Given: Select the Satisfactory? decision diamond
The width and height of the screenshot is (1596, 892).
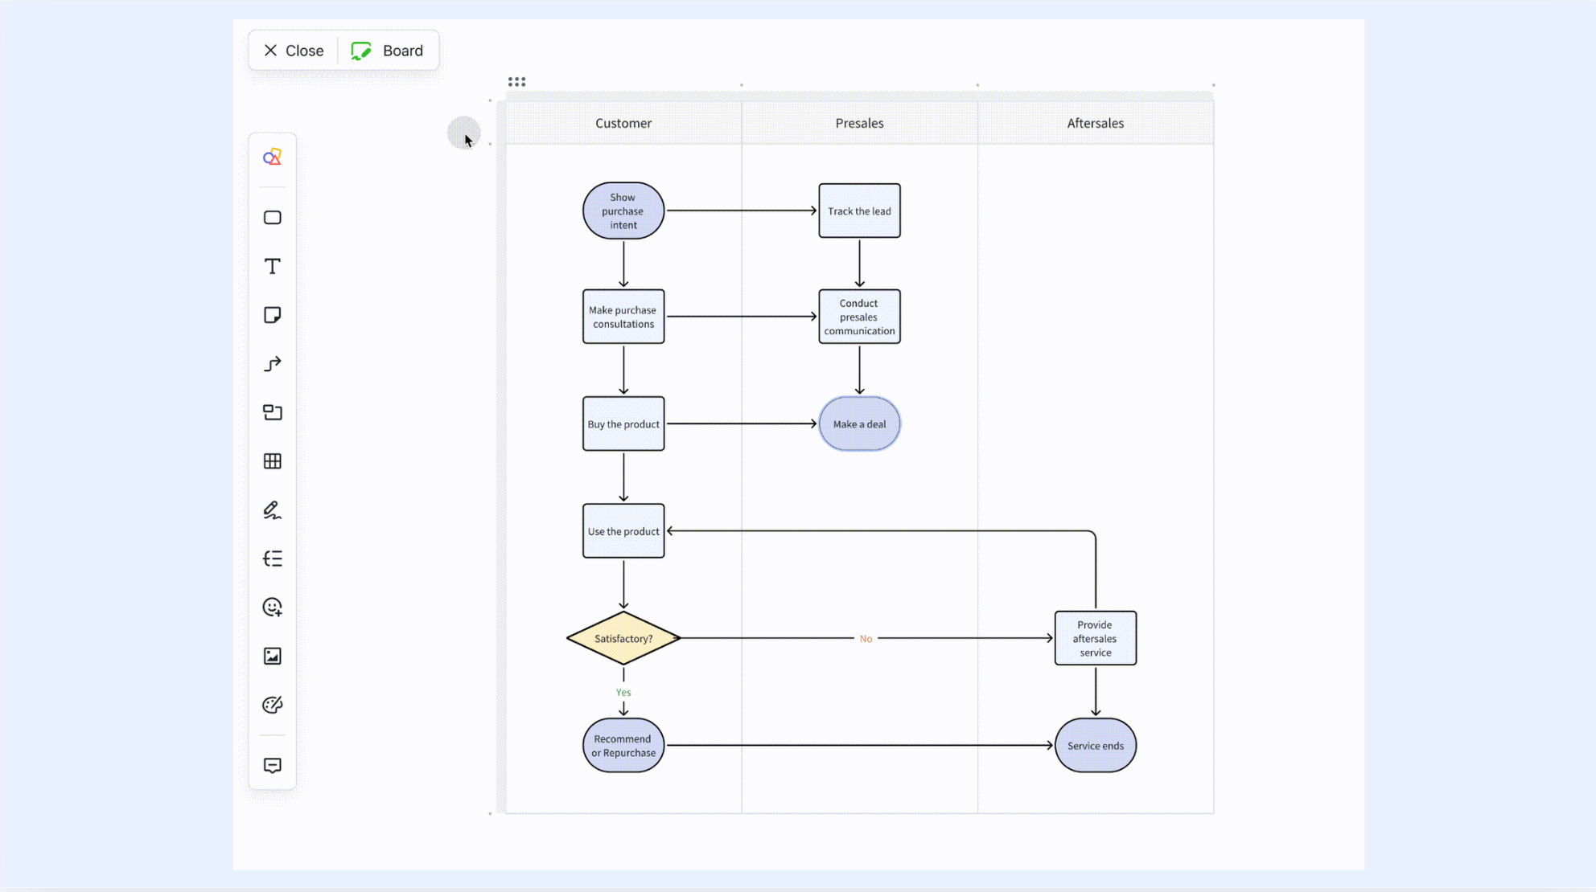Looking at the screenshot, I should (623, 638).
